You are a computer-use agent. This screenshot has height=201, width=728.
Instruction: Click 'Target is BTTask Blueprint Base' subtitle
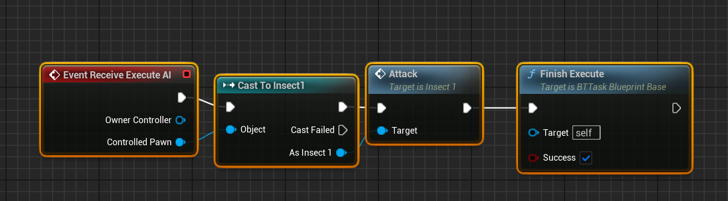[603, 87]
